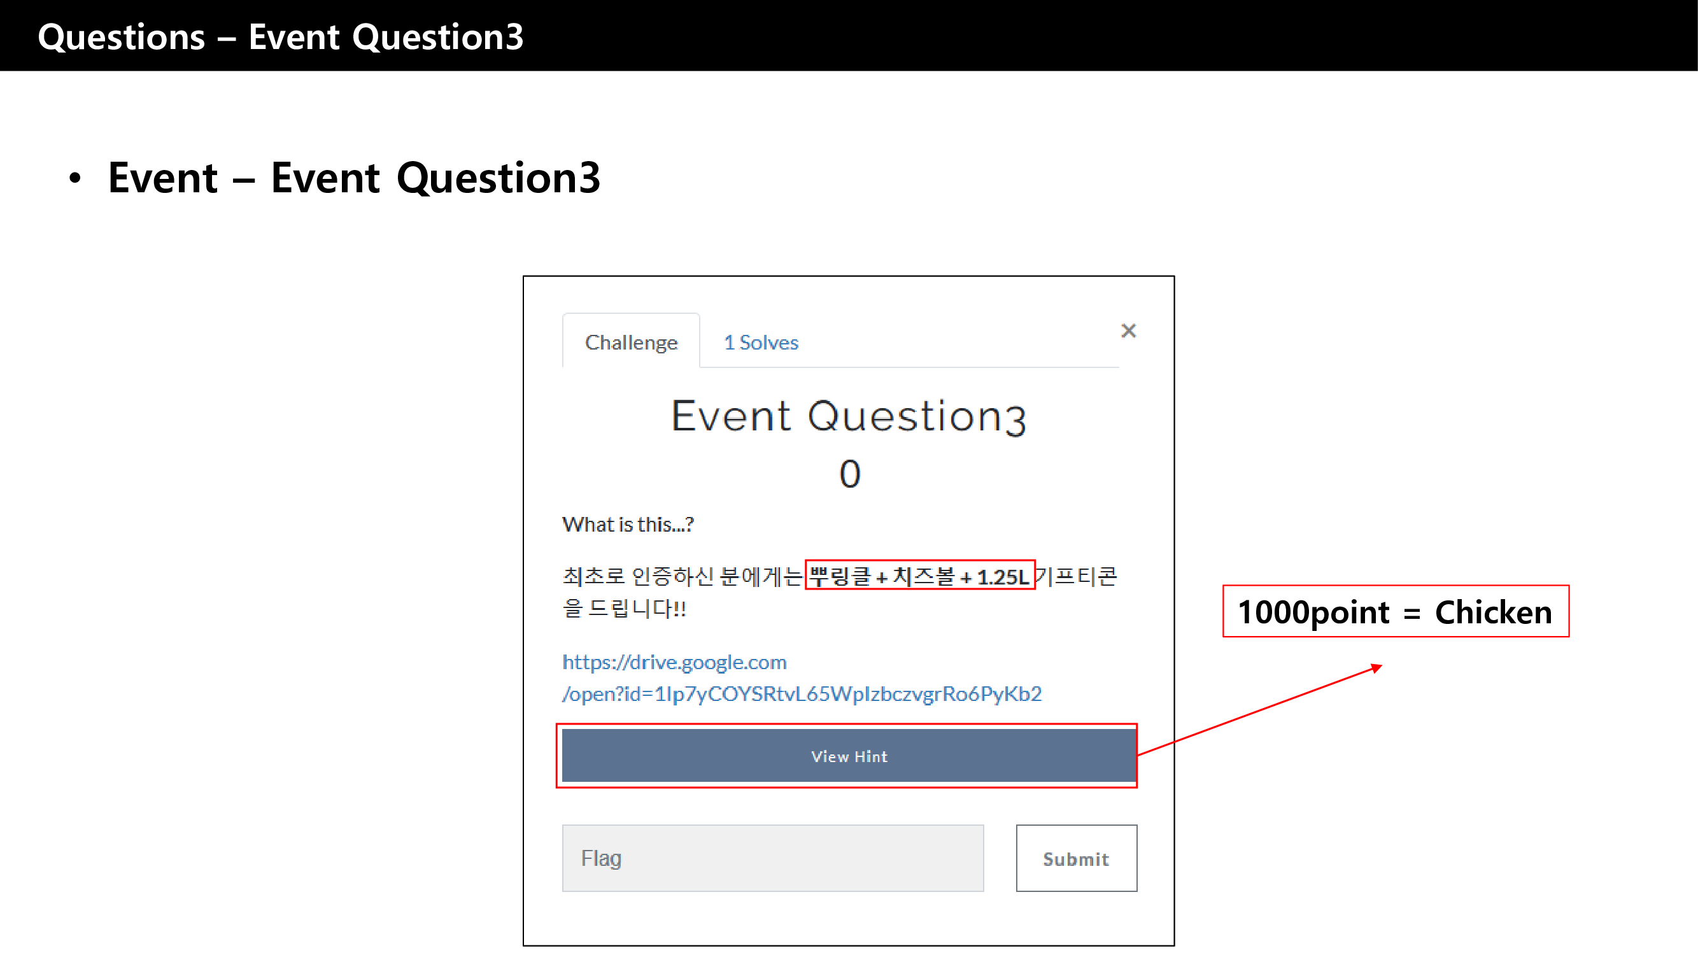Click the red-boxed 뿌링클 + 치즈볼 + 1.25L text

pyautogui.click(x=919, y=576)
